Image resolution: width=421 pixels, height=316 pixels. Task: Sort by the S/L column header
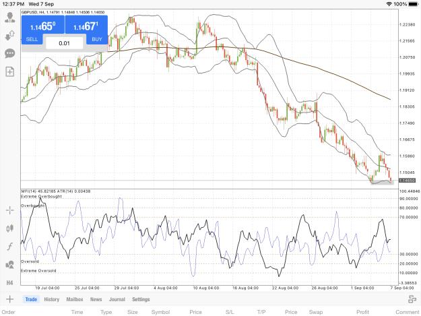tap(230, 312)
